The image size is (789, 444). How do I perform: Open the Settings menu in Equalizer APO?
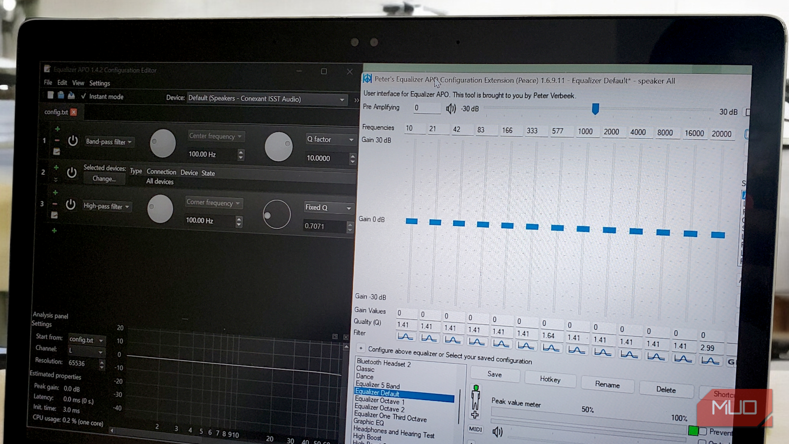[x=99, y=83]
